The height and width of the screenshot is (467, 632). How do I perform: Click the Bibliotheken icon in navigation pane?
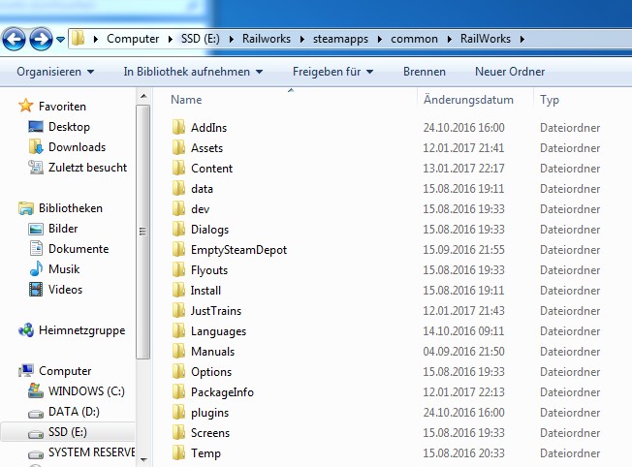click(26, 208)
